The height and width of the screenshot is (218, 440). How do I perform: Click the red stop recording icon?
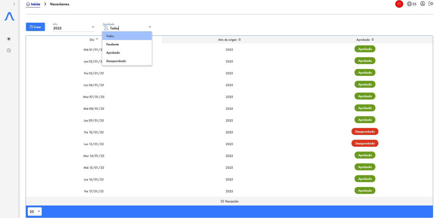(x=399, y=4)
